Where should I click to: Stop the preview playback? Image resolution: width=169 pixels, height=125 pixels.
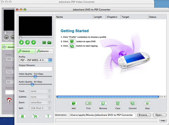click(x=34, y=42)
